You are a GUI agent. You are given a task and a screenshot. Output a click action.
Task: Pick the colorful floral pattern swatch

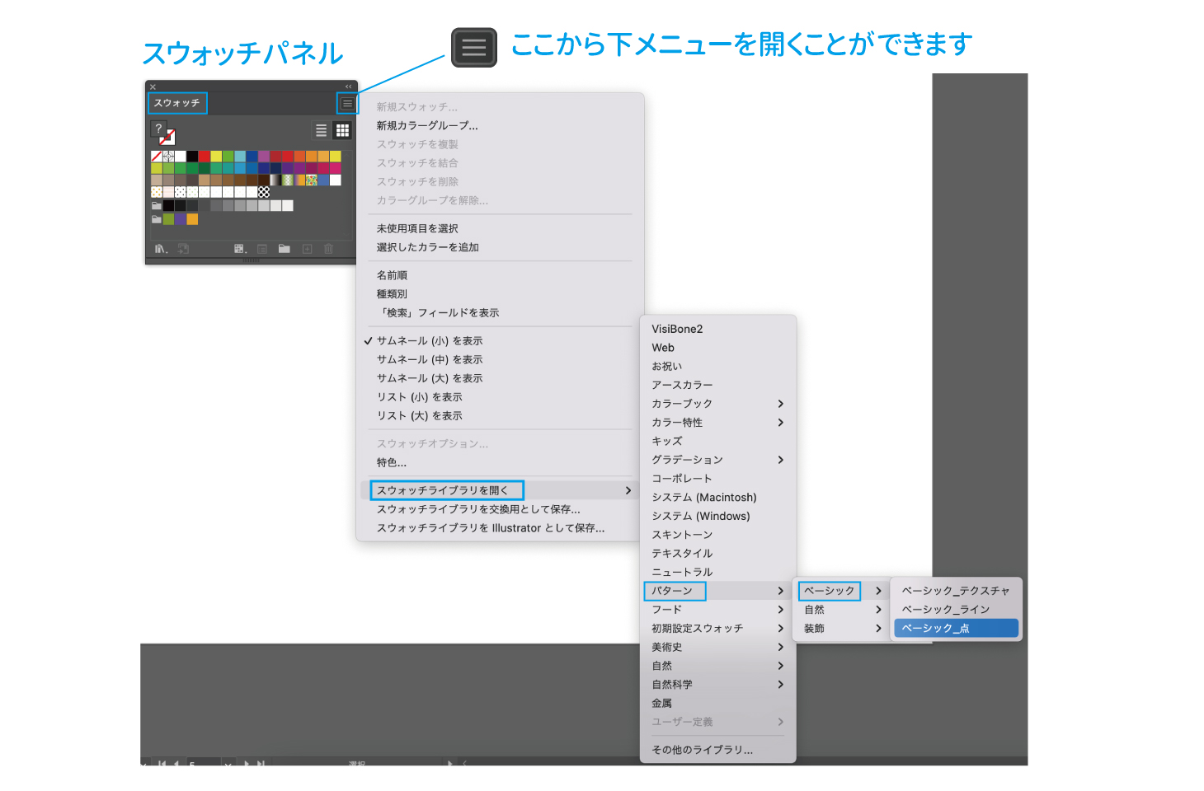pyautogui.click(x=312, y=180)
